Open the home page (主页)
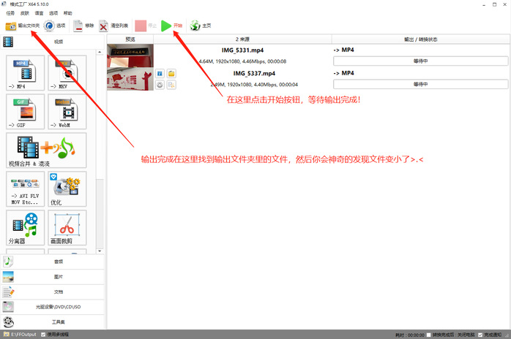Viewport: 511px width, 339px height. (201, 26)
